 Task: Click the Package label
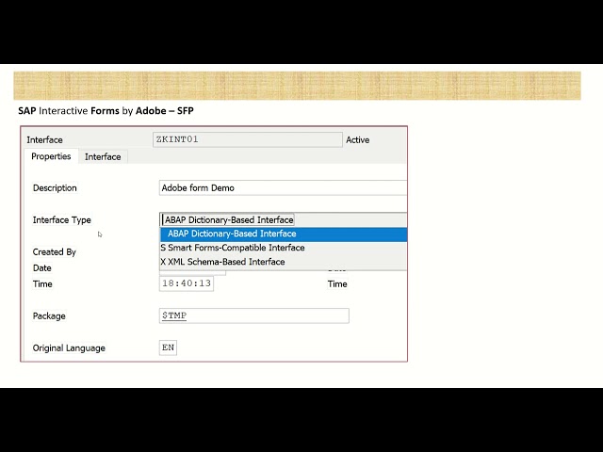pyautogui.click(x=49, y=316)
